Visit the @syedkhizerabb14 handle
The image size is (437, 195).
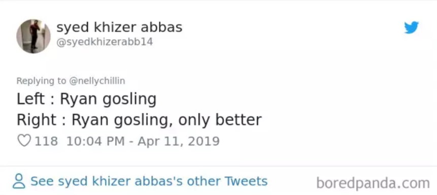105,42
